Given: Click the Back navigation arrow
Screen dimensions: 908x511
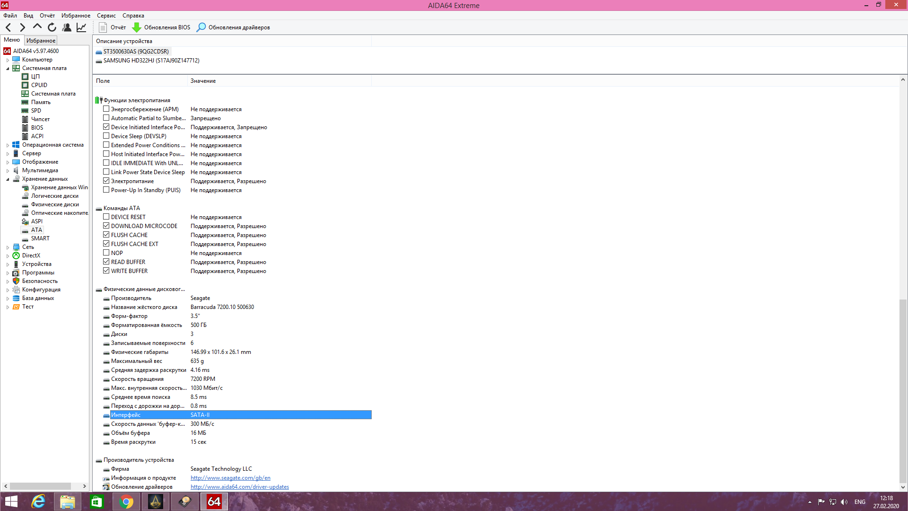Looking at the screenshot, I should (8, 27).
